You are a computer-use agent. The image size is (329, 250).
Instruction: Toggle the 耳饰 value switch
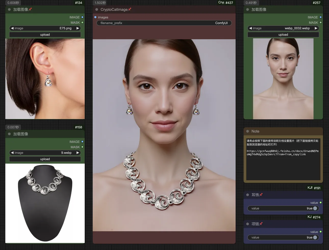pyautogui.click(x=315, y=208)
